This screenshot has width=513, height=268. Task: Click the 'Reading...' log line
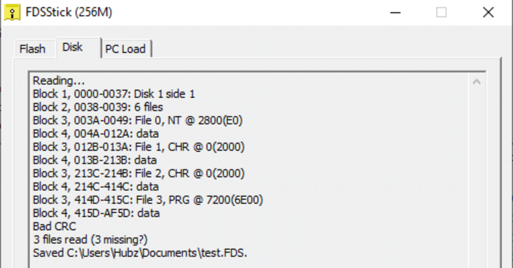coord(59,81)
